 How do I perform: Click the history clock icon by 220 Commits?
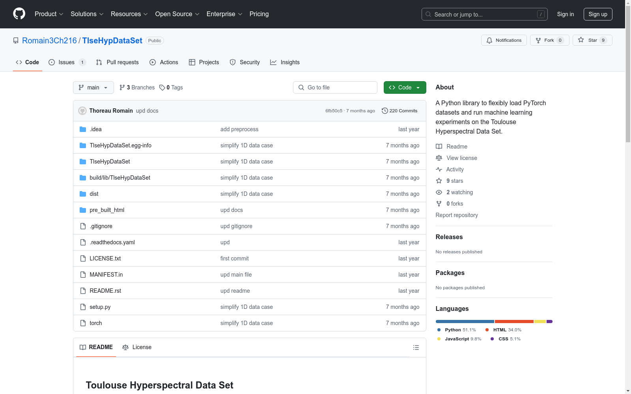(385, 111)
